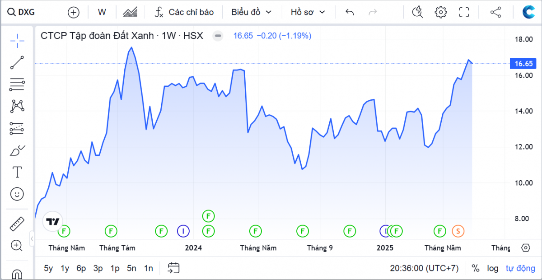Viewport: 542px width, 280px height.
Task: Expand the Biểu đồ dropdown
Action: click(252, 12)
